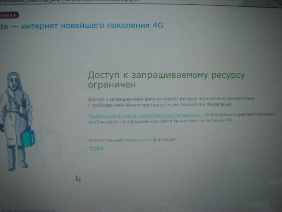
Task: Open the Federal extremist materials list link
Action: pyautogui.click(x=145, y=115)
